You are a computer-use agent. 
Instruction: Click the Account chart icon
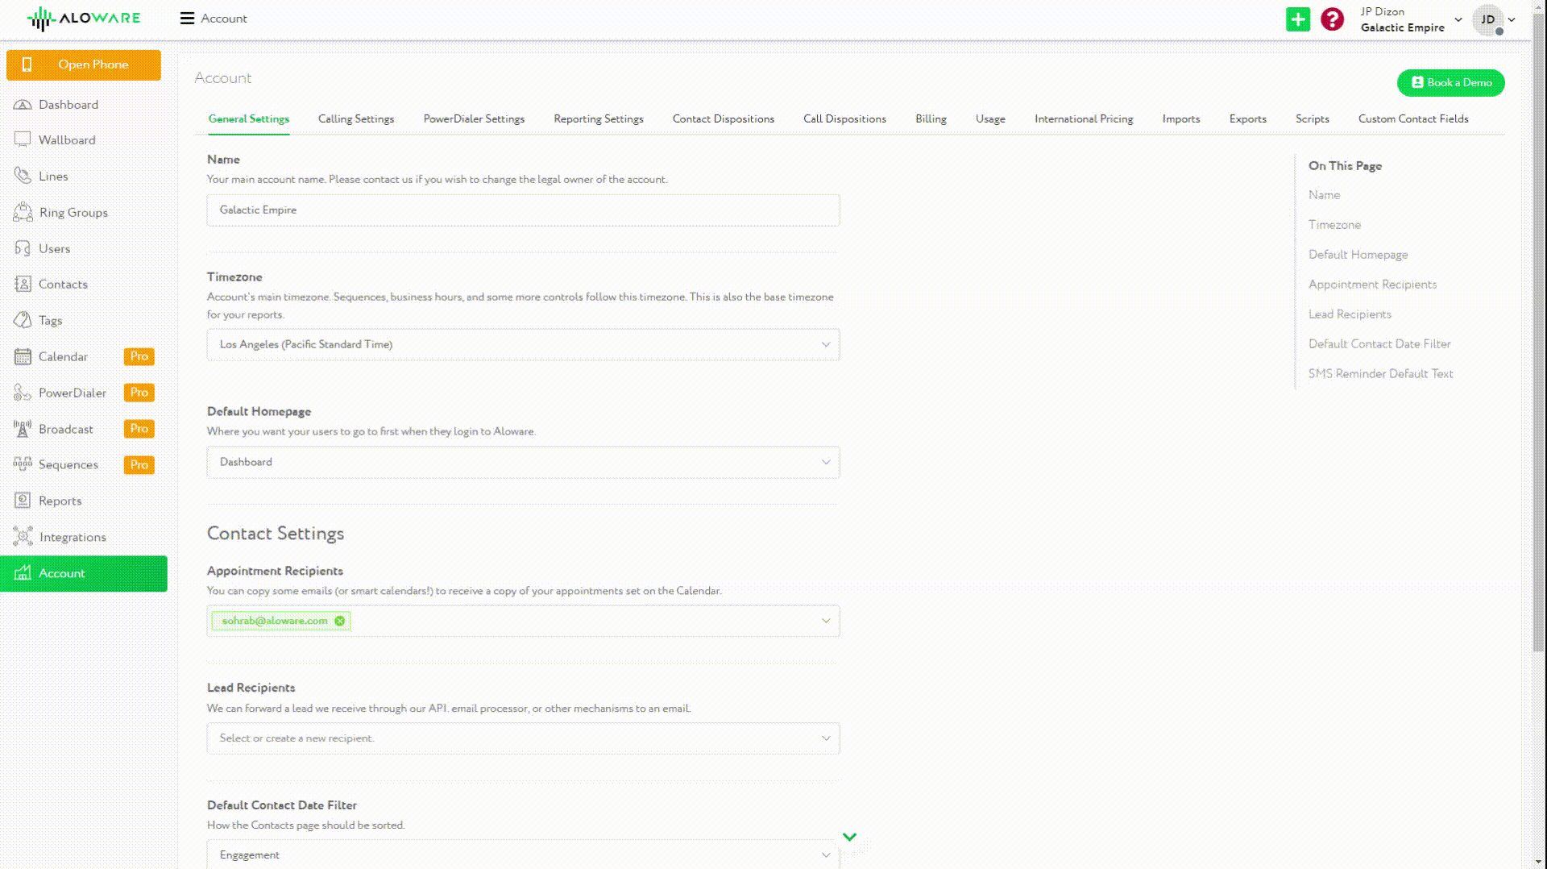point(23,573)
